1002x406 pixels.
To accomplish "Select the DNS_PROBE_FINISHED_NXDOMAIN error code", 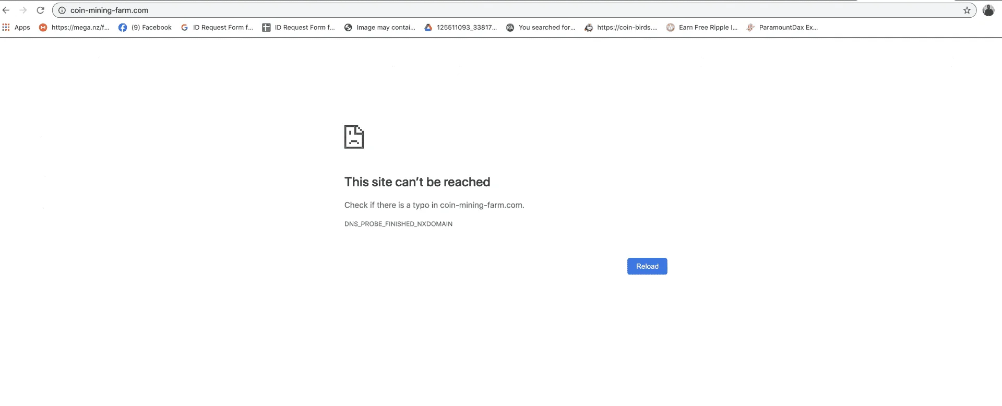I will coord(398,224).
